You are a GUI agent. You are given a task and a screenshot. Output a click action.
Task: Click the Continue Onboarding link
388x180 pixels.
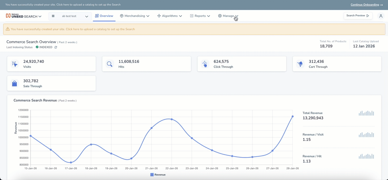coord(365,5)
